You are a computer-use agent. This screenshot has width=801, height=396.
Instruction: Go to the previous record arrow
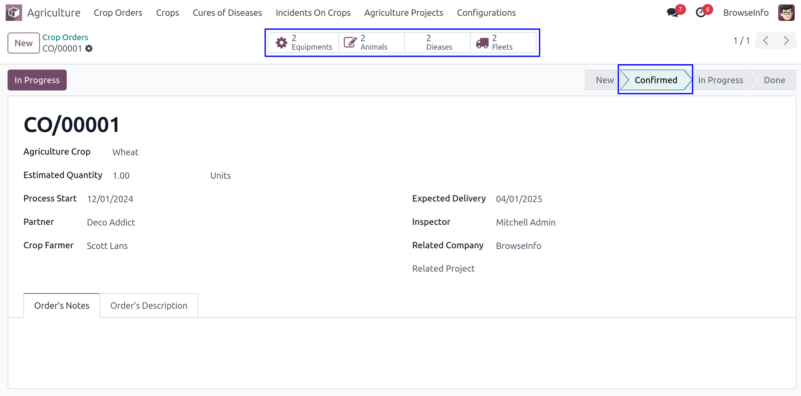pos(766,40)
